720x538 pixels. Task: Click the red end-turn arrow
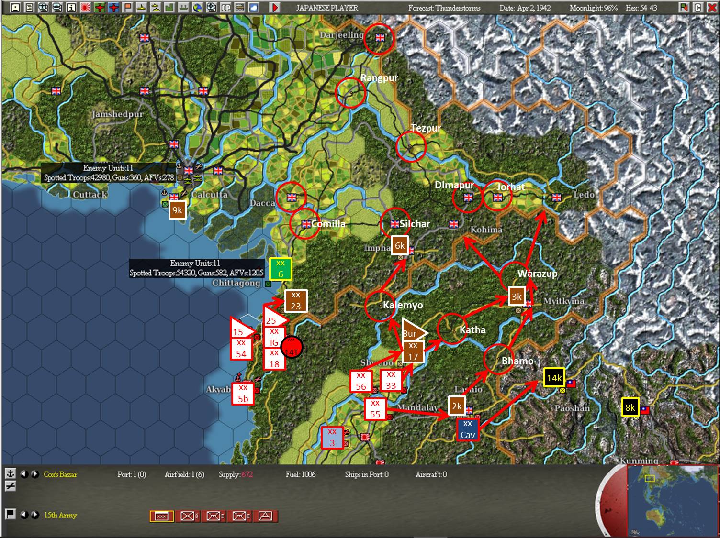point(275,8)
